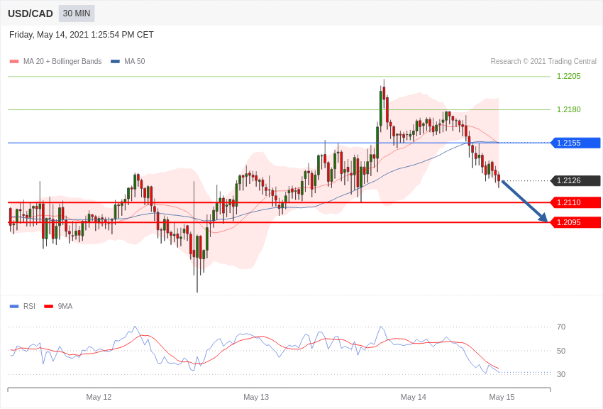Click the 'May 15' date axis label
The image size is (603, 409).
point(502,397)
